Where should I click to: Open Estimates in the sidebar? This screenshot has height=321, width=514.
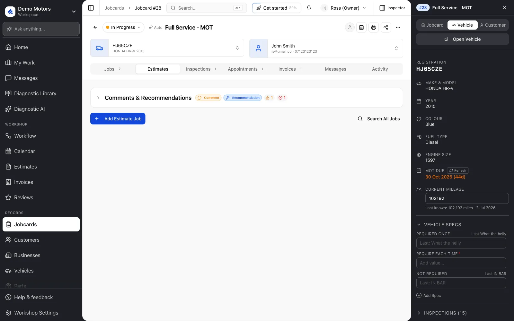(41, 167)
